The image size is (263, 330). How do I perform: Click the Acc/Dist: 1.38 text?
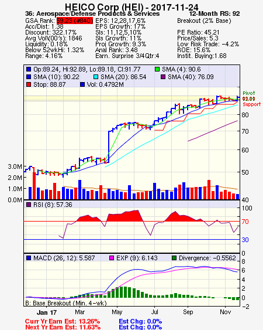point(44,26)
